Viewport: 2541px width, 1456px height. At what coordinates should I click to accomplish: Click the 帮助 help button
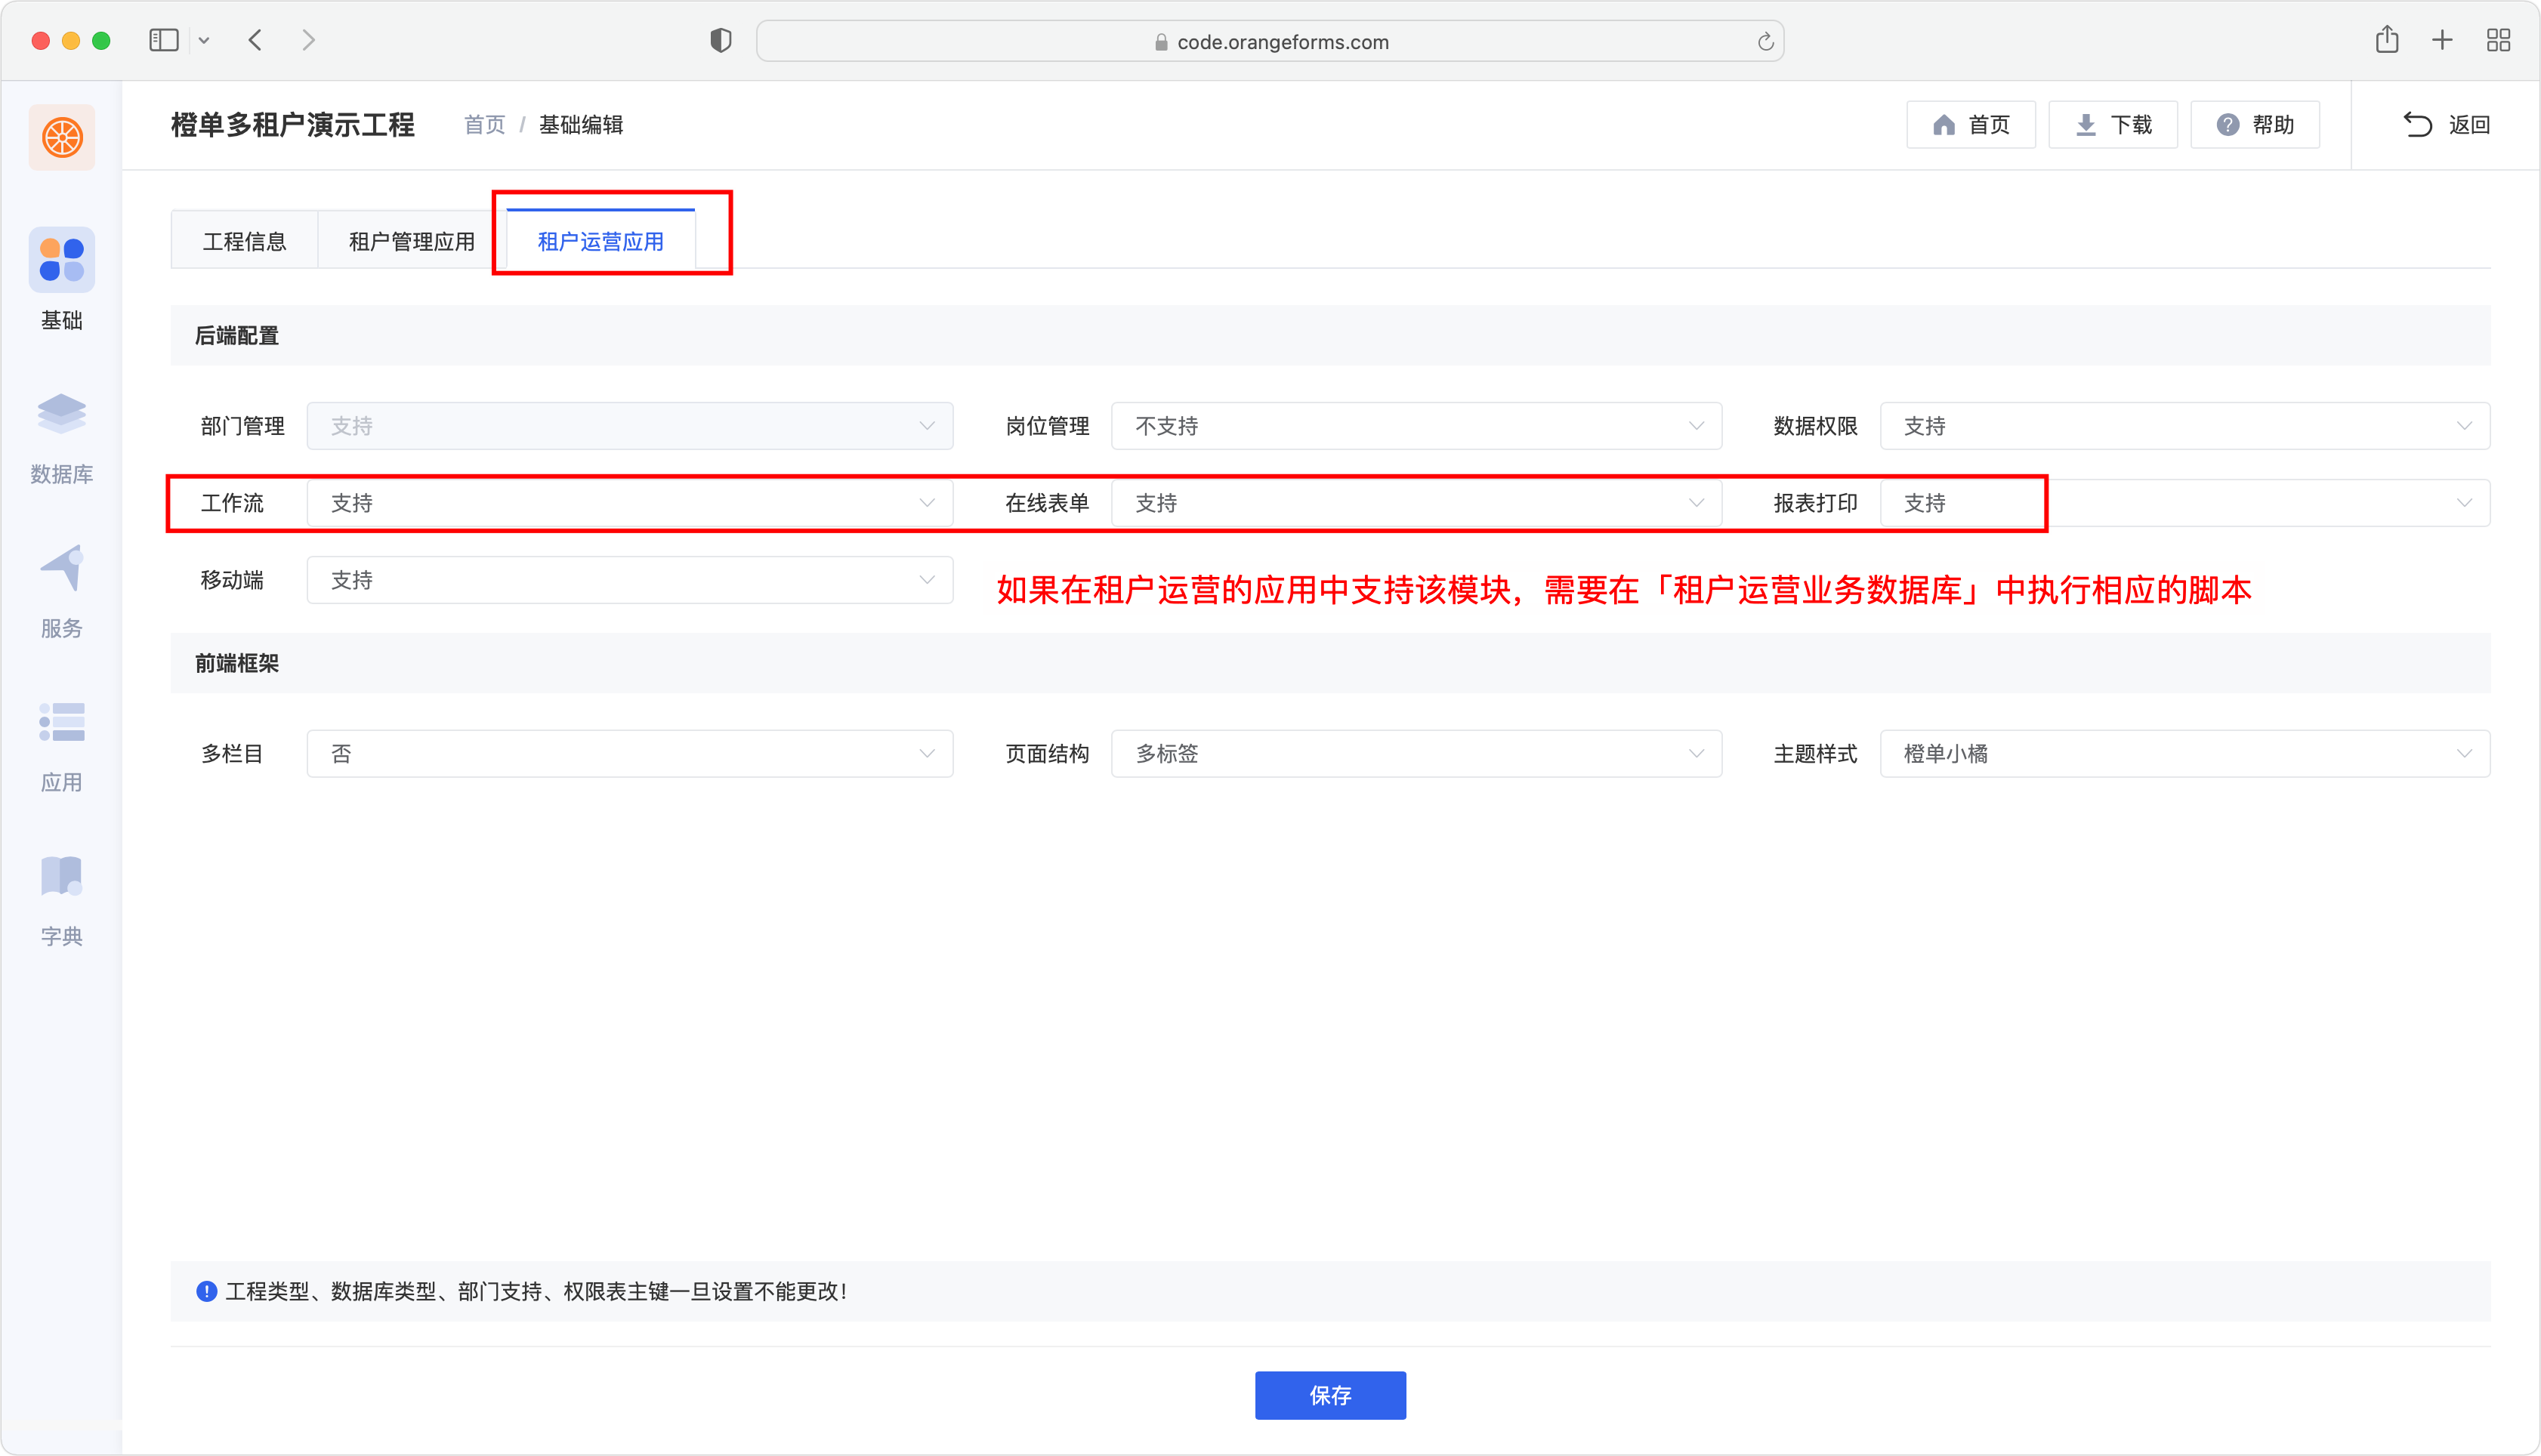[2254, 125]
